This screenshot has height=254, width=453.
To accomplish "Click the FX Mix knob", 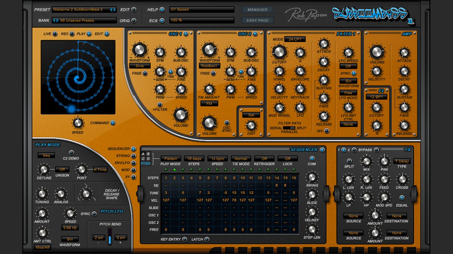I will pos(366,161).
